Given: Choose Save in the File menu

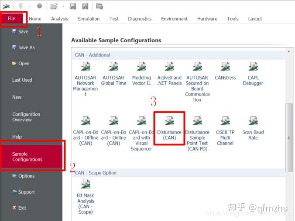Looking at the screenshot, I should coord(20,31).
